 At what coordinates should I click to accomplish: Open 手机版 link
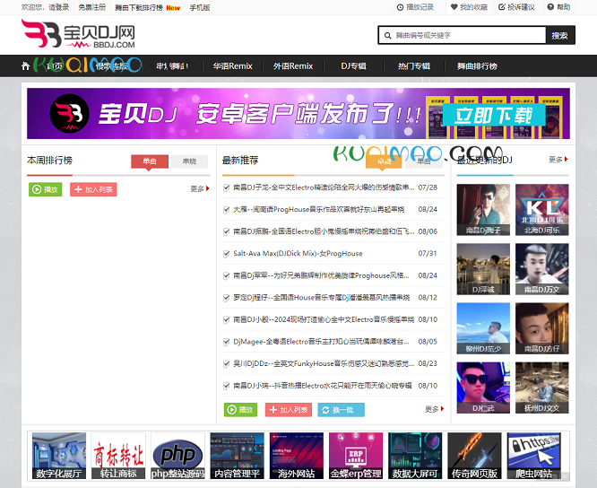200,7
